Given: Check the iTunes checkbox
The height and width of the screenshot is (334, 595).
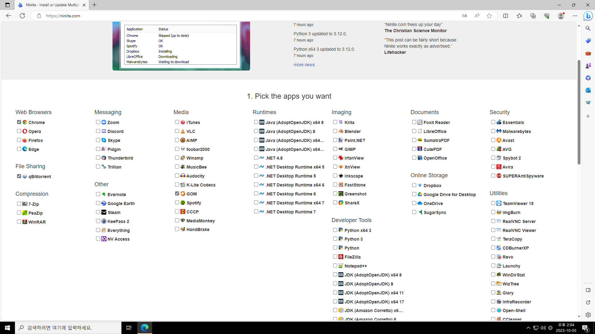Looking at the screenshot, I should coord(177,122).
